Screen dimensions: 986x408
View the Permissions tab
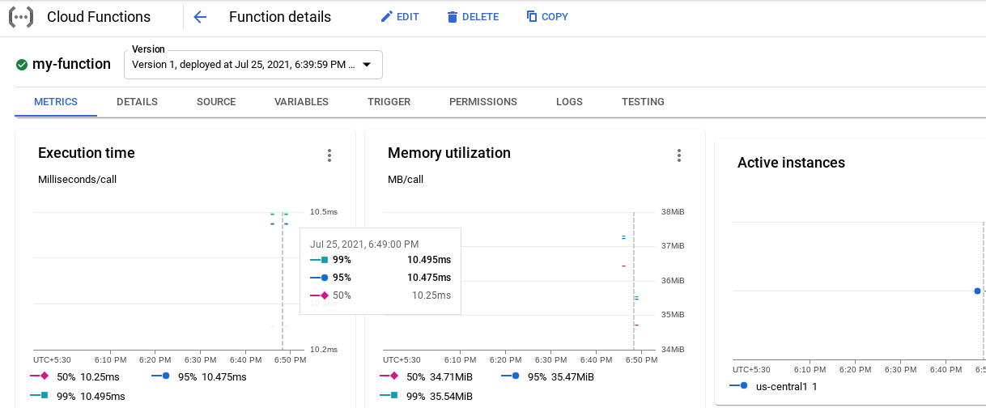[x=483, y=102]
